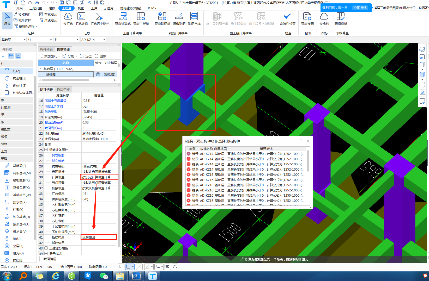Collapse the 基础层 (-11.9~-9.45) tree node
Viewport: 429px width, 281px height.
click(40, 69)
